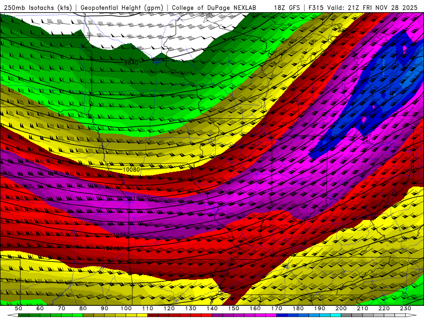
Task: Click the 170 knot legend value
Action: (x=277, y=308)
